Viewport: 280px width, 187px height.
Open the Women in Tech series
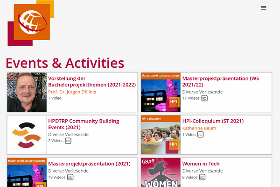coord(201,164)
